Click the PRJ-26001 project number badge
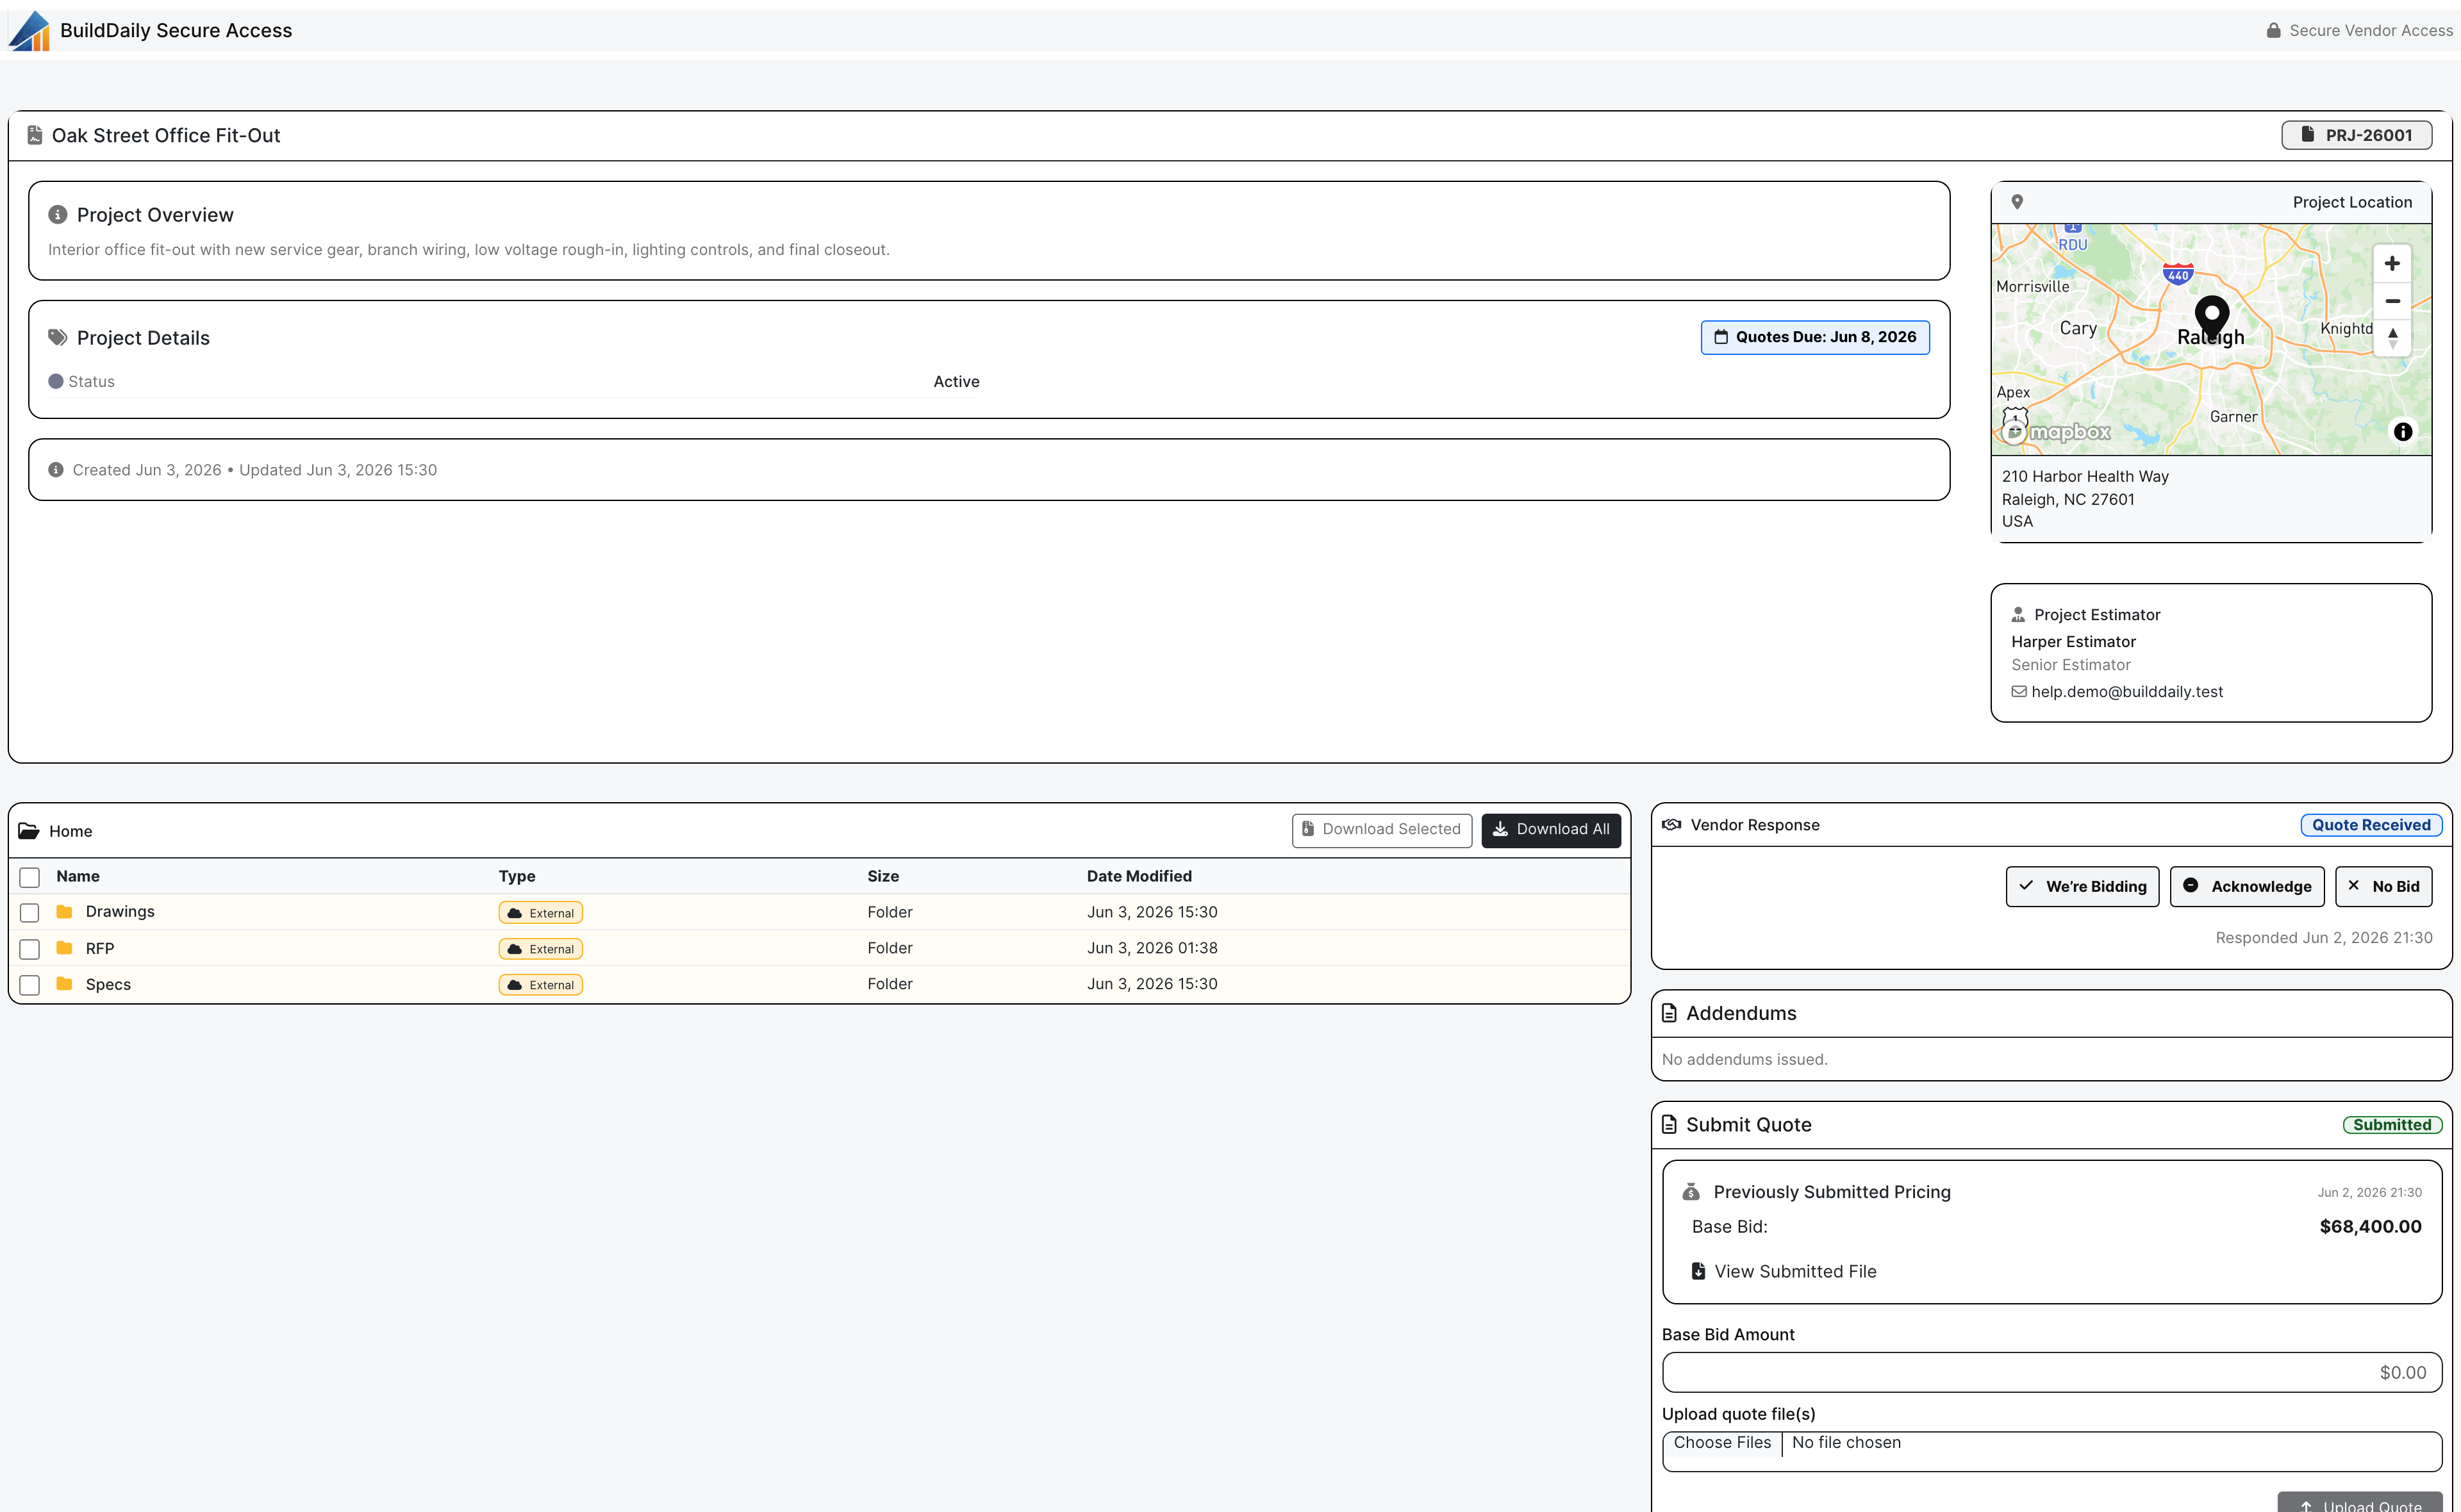The width and height of the screenshot is (2461, 1512). [x=2356, y=135]
